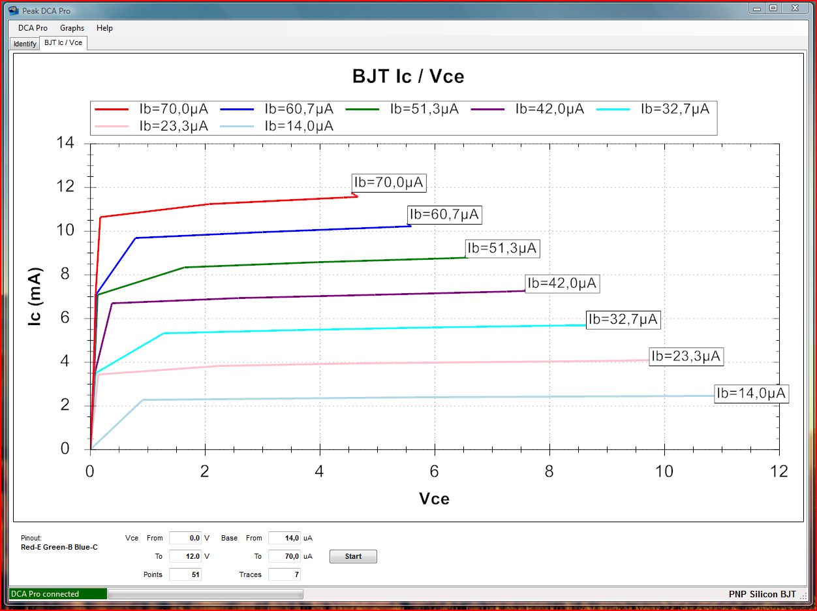
Task: Click the Start button
Action: pyautogui.click(x=353, y=556)
